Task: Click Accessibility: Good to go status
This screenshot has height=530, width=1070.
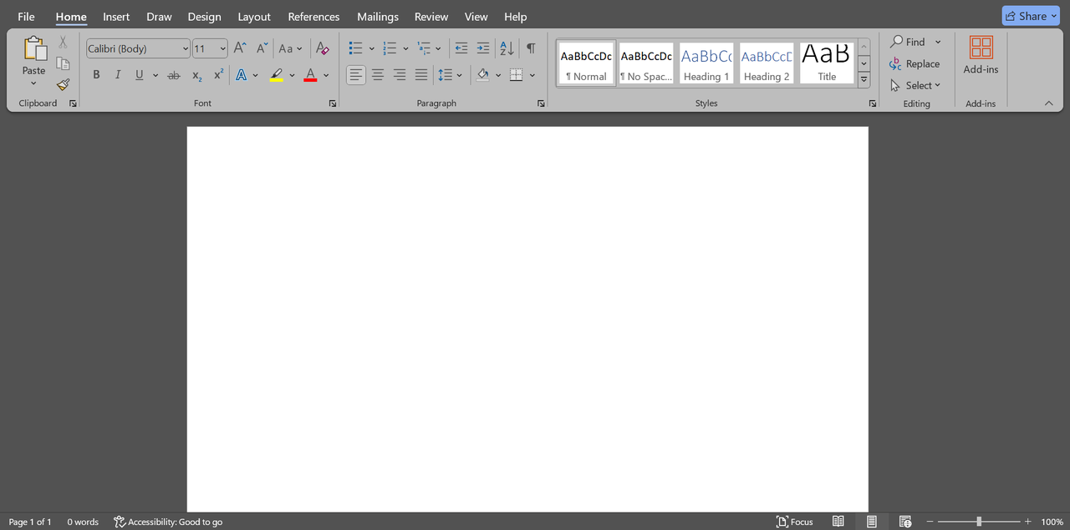Action: [168, 522]
